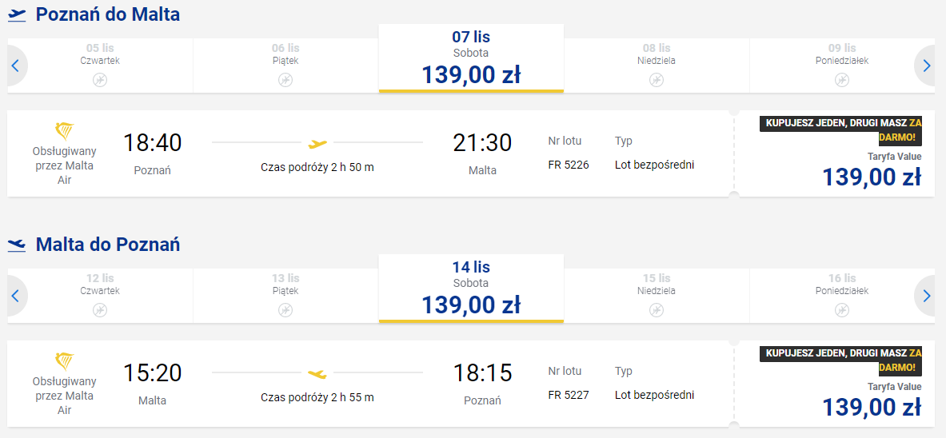Show later outbound dates with right arrow
The height and width of the screenshot is (438, 946).
pos(926,66)
